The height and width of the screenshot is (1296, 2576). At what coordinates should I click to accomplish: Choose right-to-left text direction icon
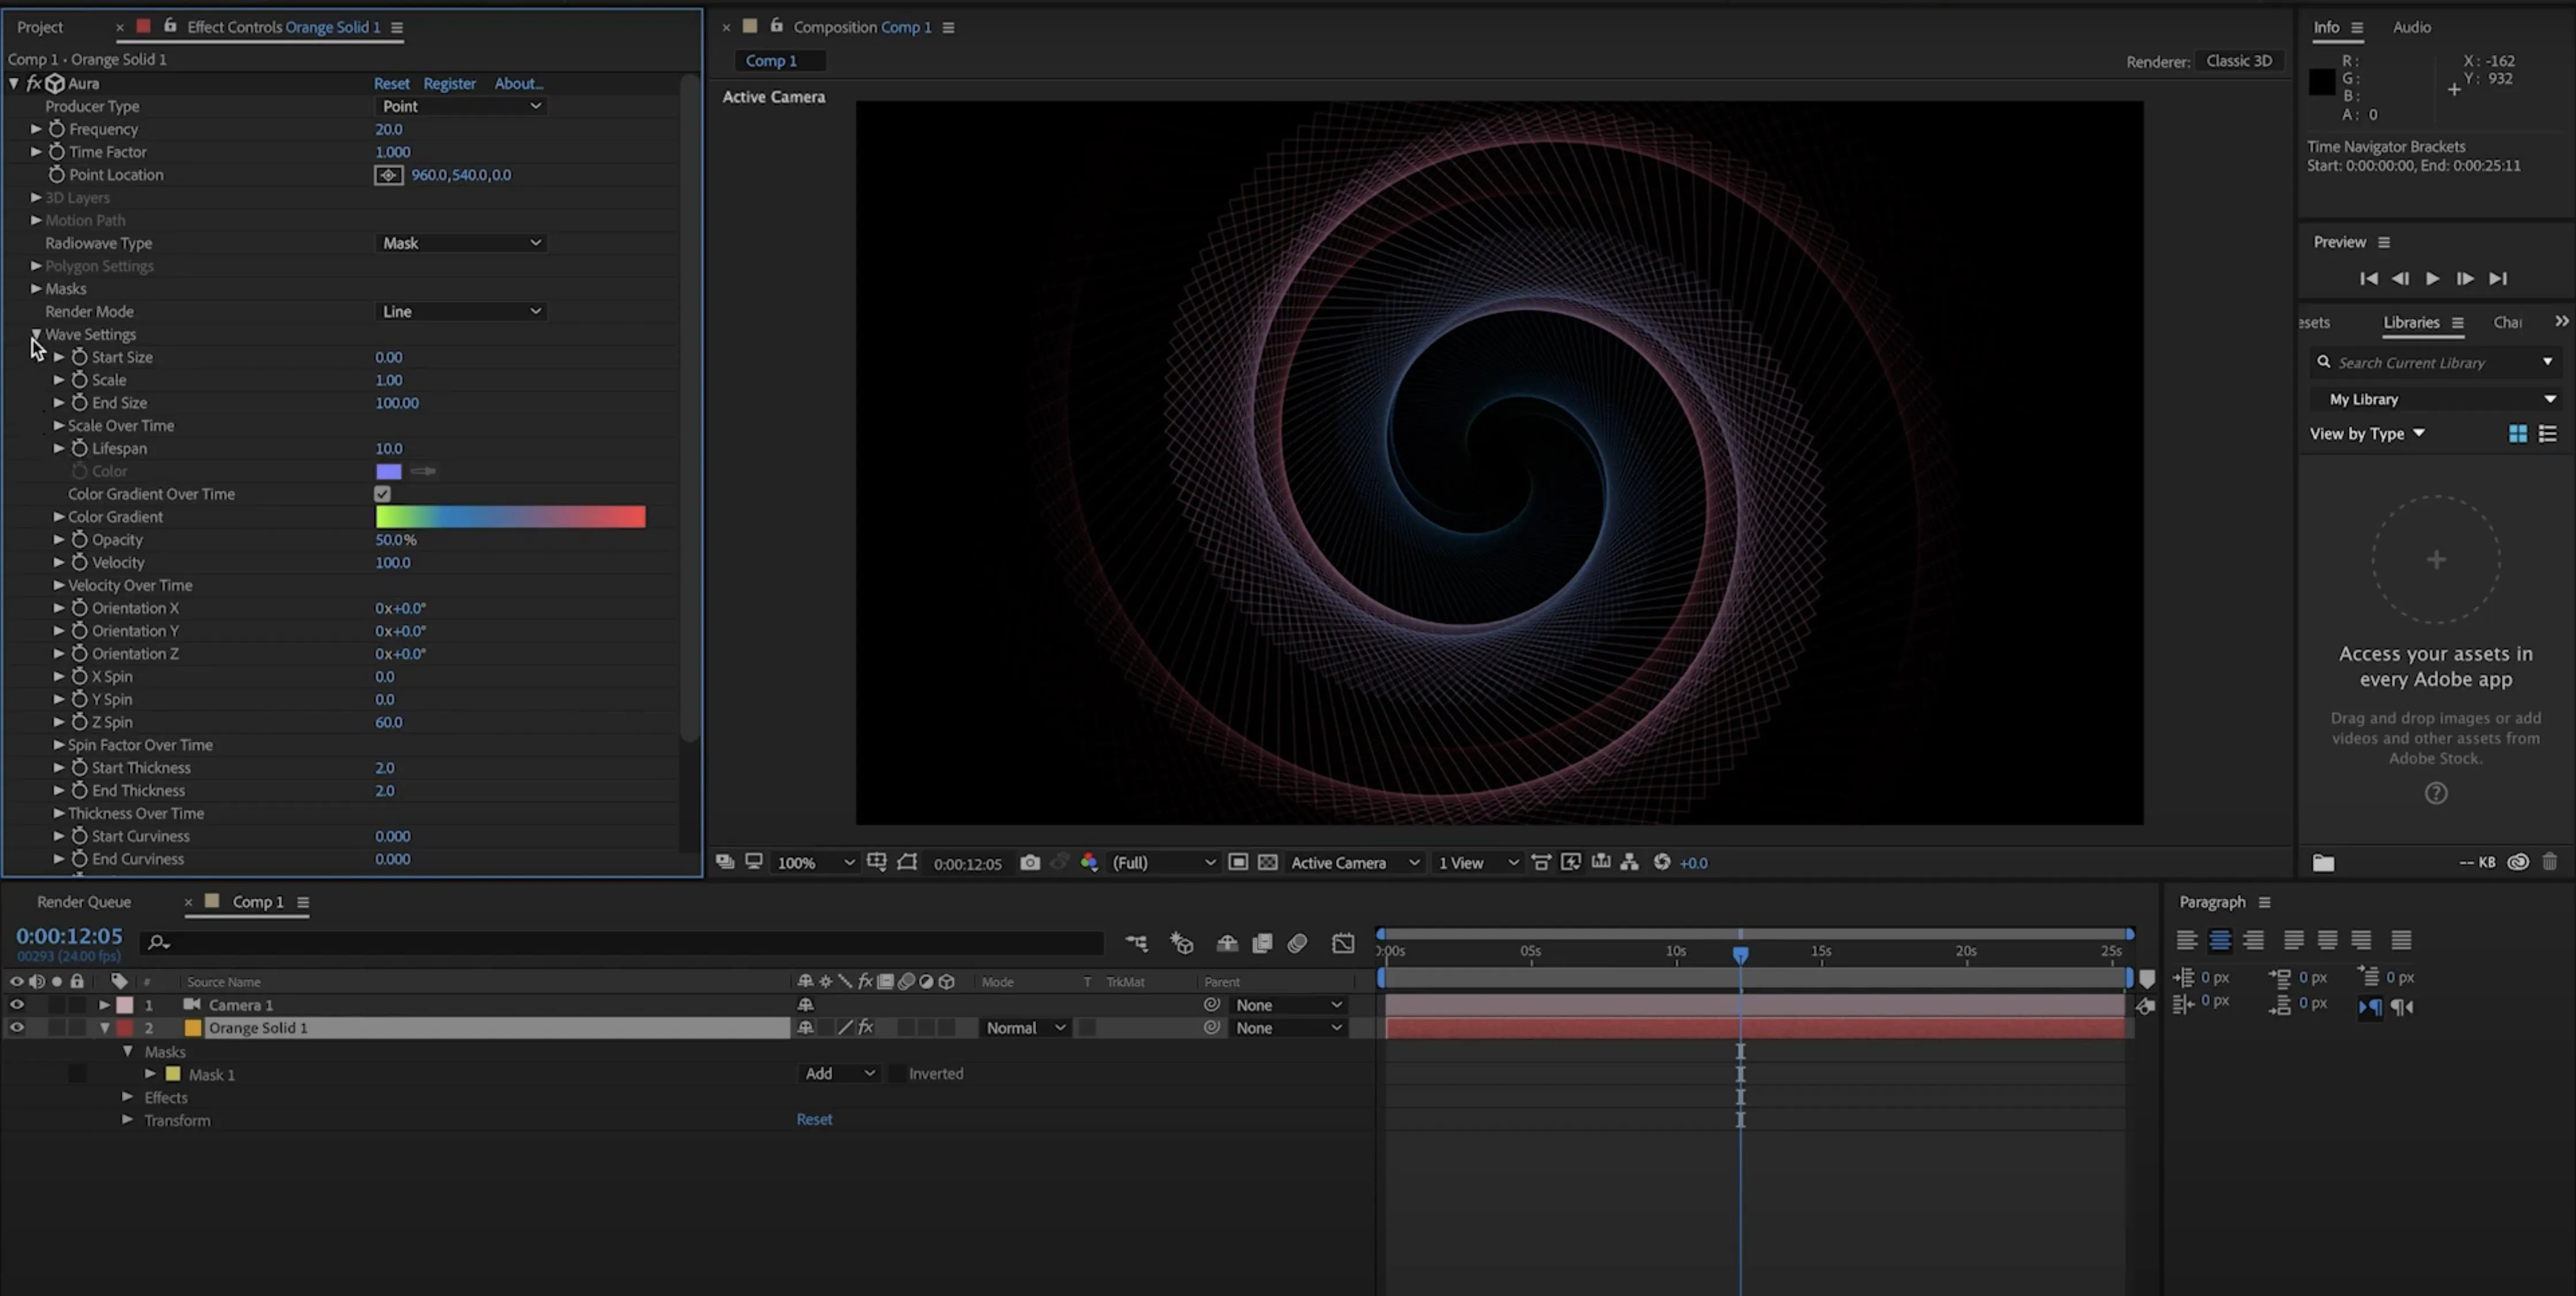click(2403, 1007)
